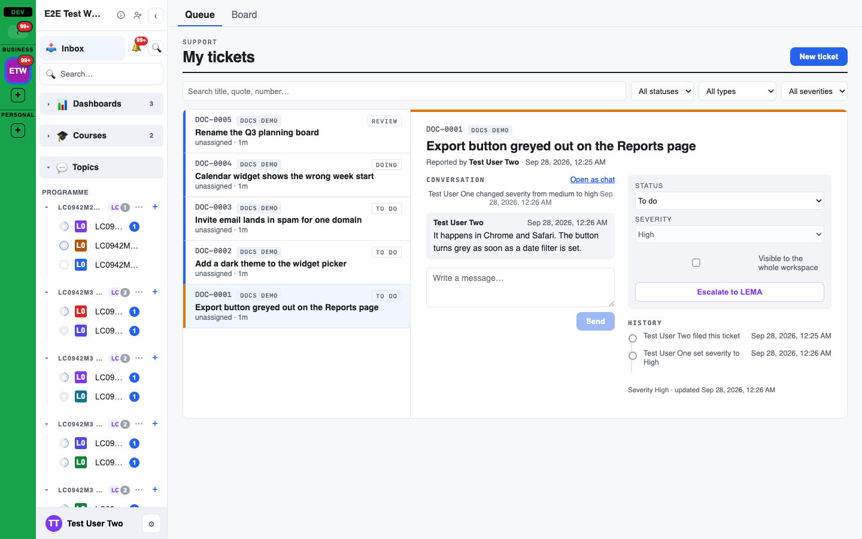
Task: Follow the Open as chat link
Action: coord(592,180)
